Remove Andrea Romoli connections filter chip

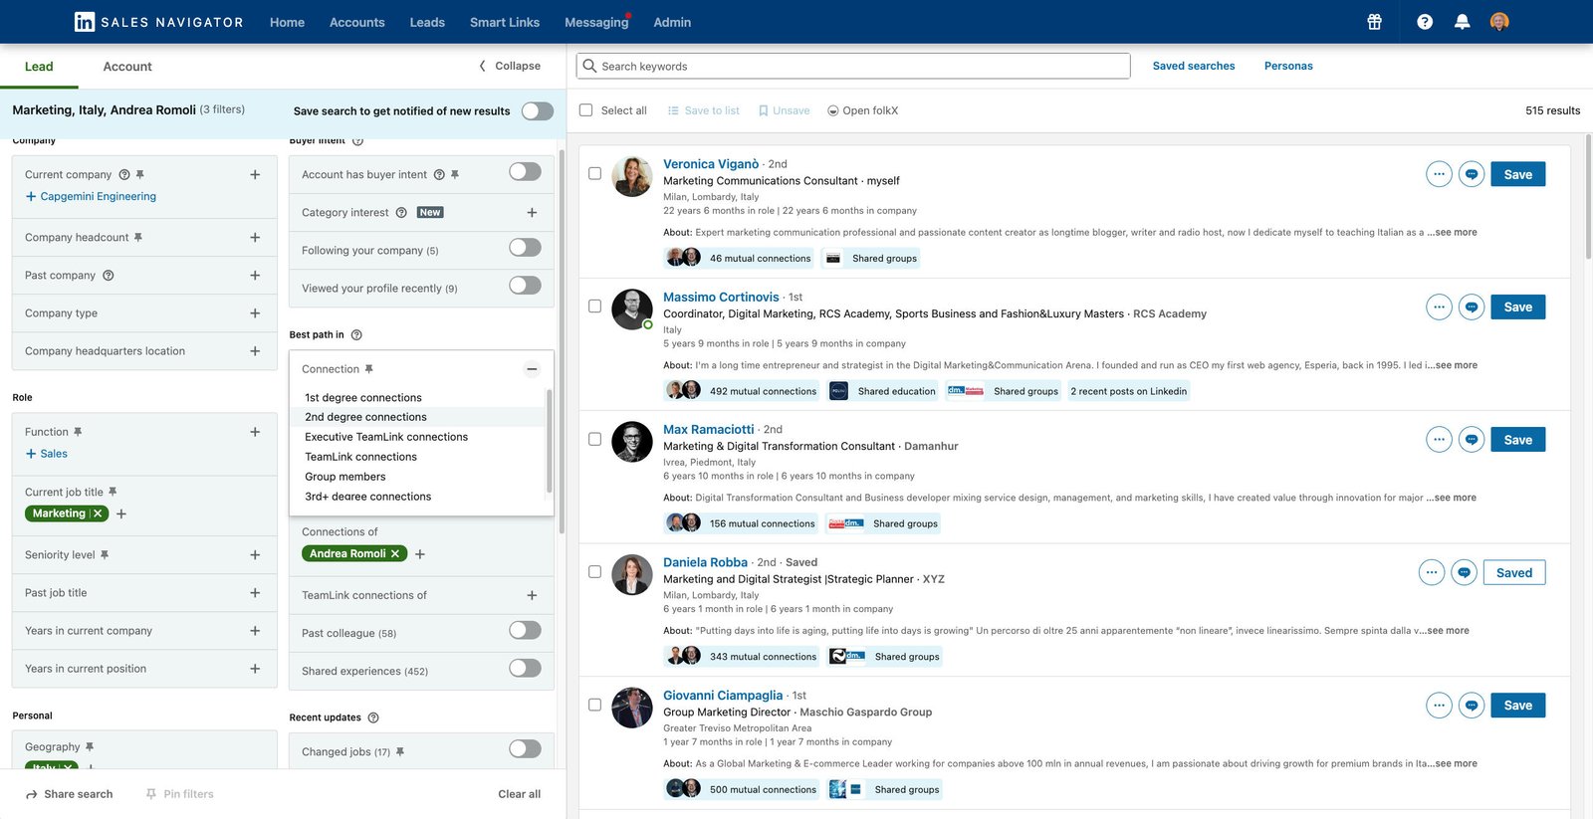coord(395,553)
